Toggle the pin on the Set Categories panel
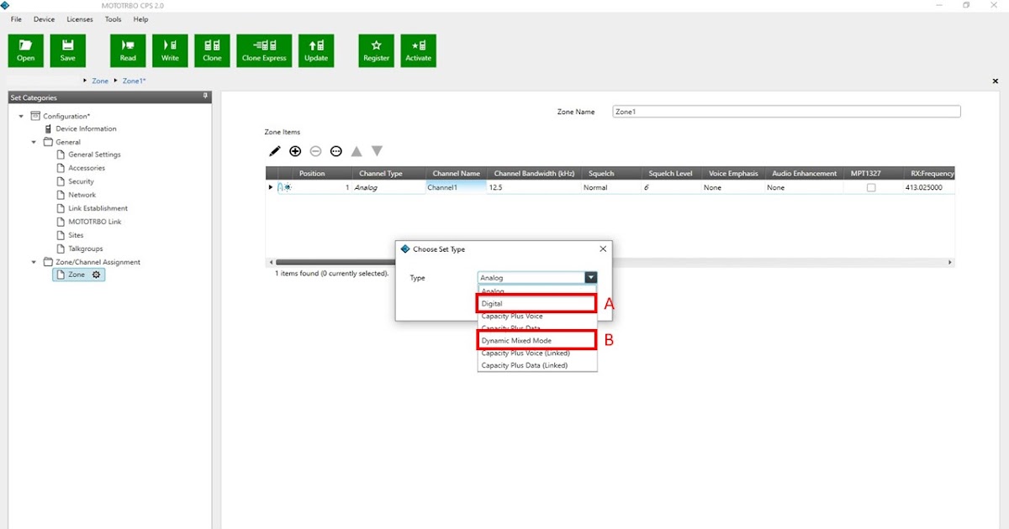This screenshot has height=529, width=1009. [x=204, y=97]
